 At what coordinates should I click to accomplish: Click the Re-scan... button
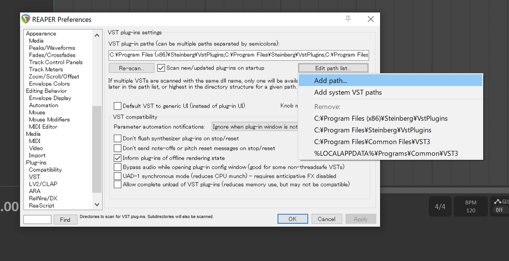(x=131, y=68)
